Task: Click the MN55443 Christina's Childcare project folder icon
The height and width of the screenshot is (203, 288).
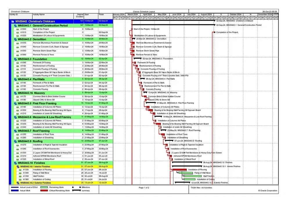Action: tap(13, 21)
